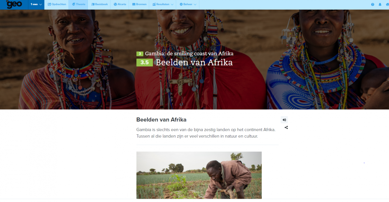Show notifications via the bell icon
Viewport: 389px width, 202px height.
[380, 5]
